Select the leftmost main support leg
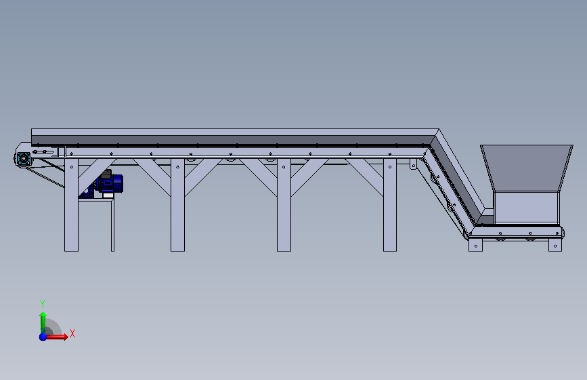587x380 pixels. [72, 205]
